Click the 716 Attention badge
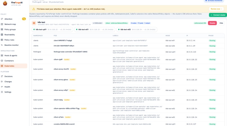This screenshot has height=126, width=227. click(x=24, y=19)
